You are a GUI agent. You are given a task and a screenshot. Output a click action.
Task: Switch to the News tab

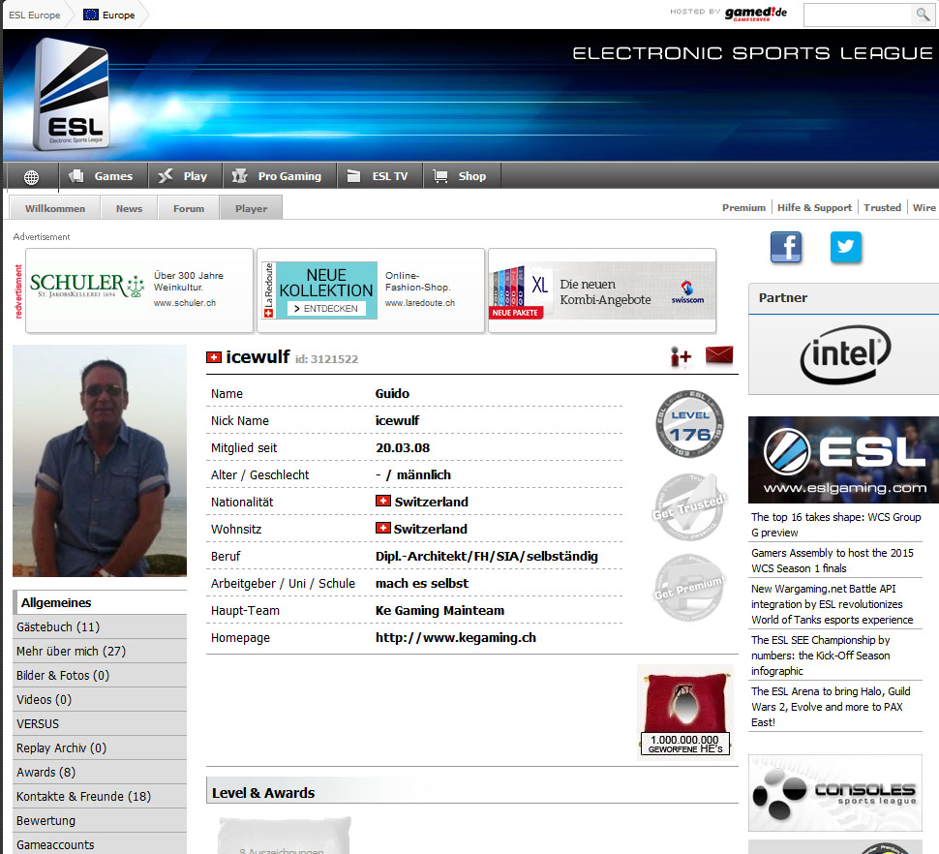pos(130,208)
